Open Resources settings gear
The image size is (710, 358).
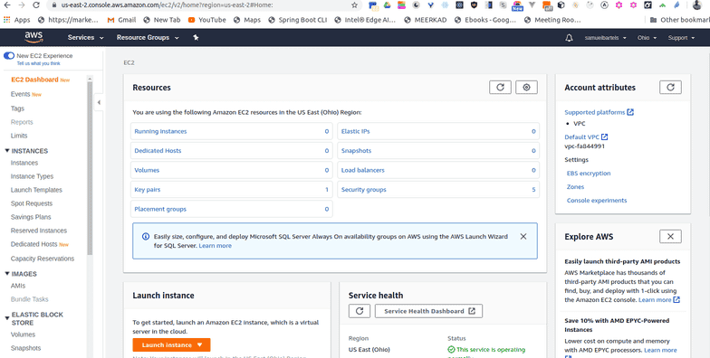coord(526,87)
